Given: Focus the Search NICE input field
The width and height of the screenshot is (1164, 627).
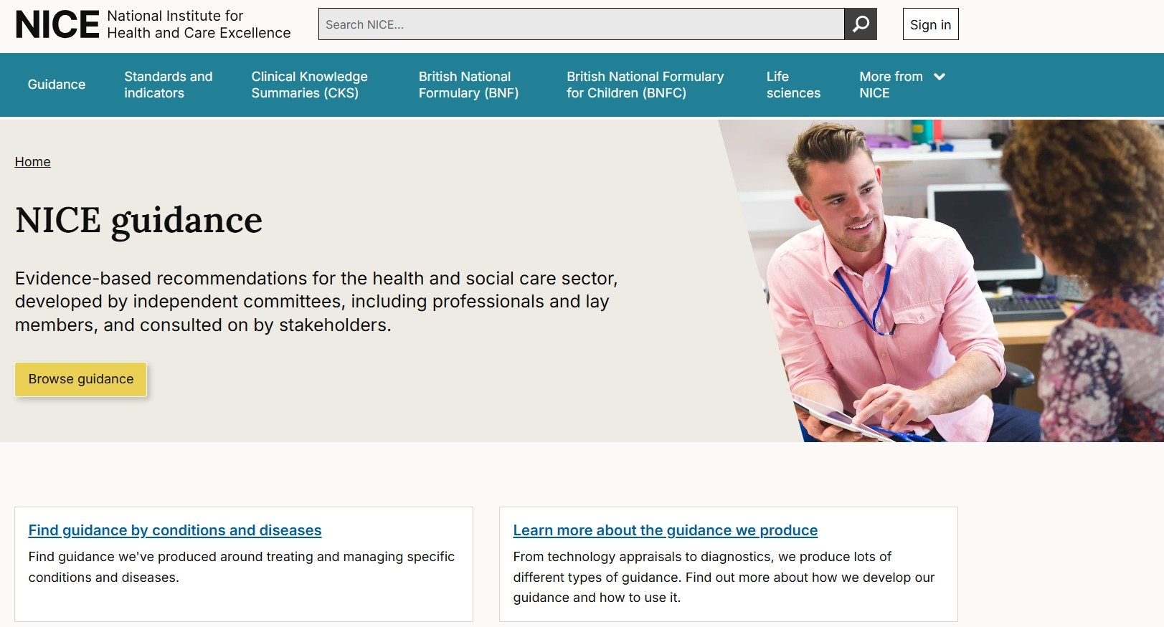Looking at the screenshot, I should pos(581,24).
